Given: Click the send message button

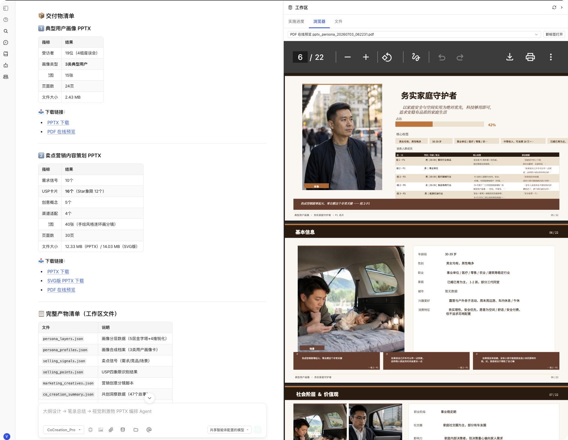Looking at the screenshot, I should tap(258, 430).
